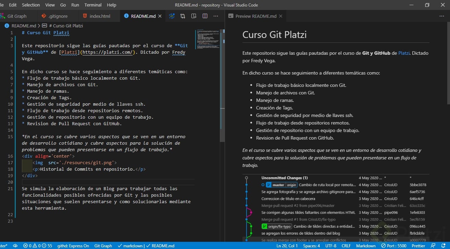The image size is (450, 249).
Task: Change indentation via 'Spaces: 4'
Action: click(312, 246)
